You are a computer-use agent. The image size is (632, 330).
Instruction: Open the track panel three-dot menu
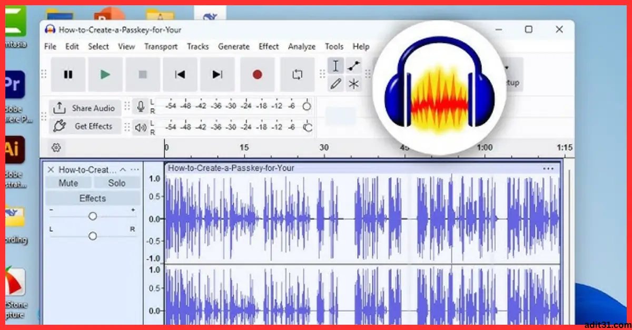(135, 169)
